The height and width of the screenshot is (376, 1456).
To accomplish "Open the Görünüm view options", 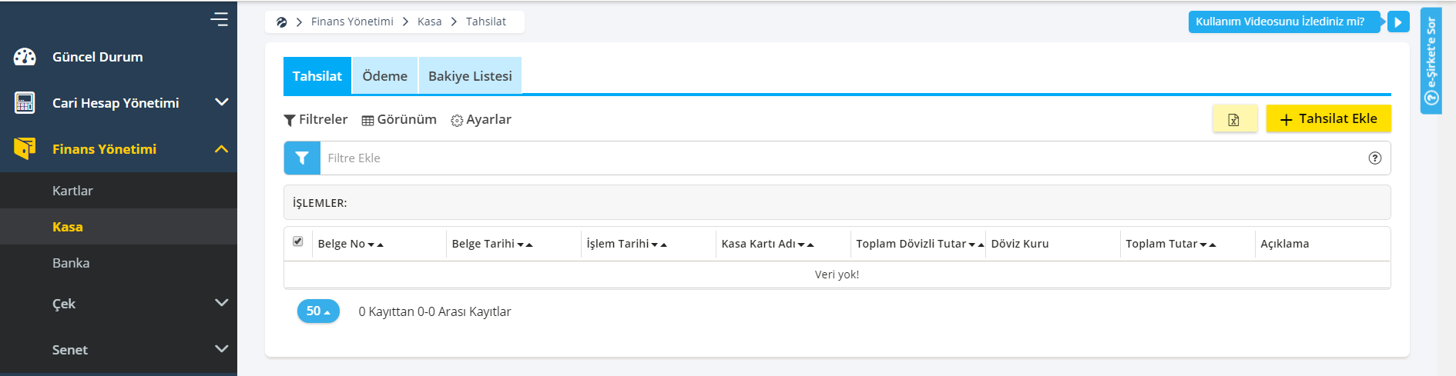I will click(399, 119).
